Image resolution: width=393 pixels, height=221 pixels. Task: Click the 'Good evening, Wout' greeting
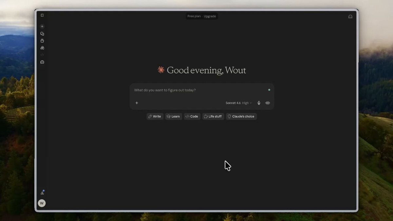(206, 70)
